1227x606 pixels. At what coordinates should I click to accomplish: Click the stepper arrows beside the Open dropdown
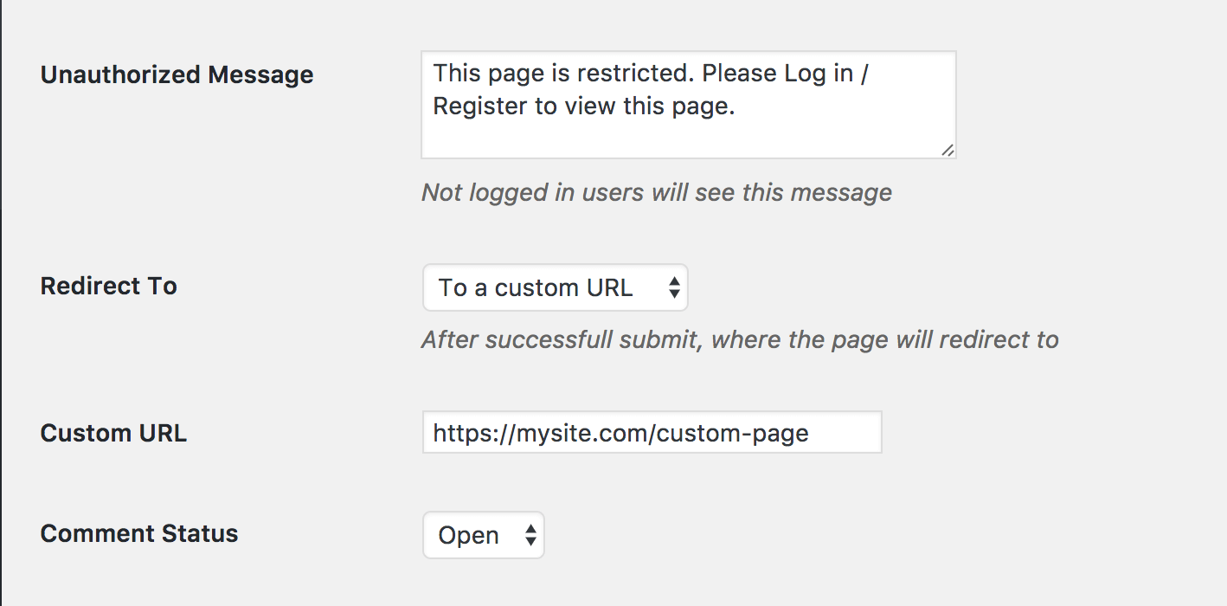(530, 534)
